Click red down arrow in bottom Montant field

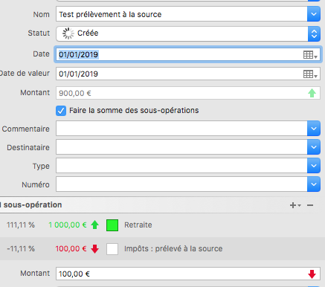(312, 274)
